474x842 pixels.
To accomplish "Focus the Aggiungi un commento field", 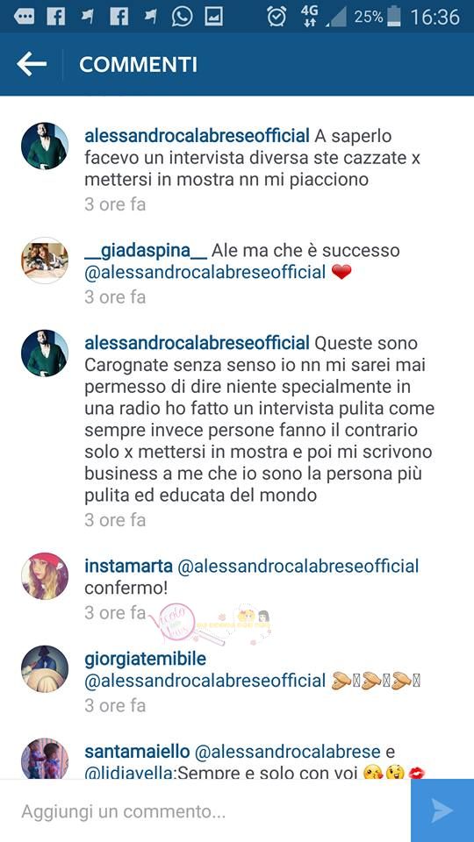I will (x=205, y=810).
